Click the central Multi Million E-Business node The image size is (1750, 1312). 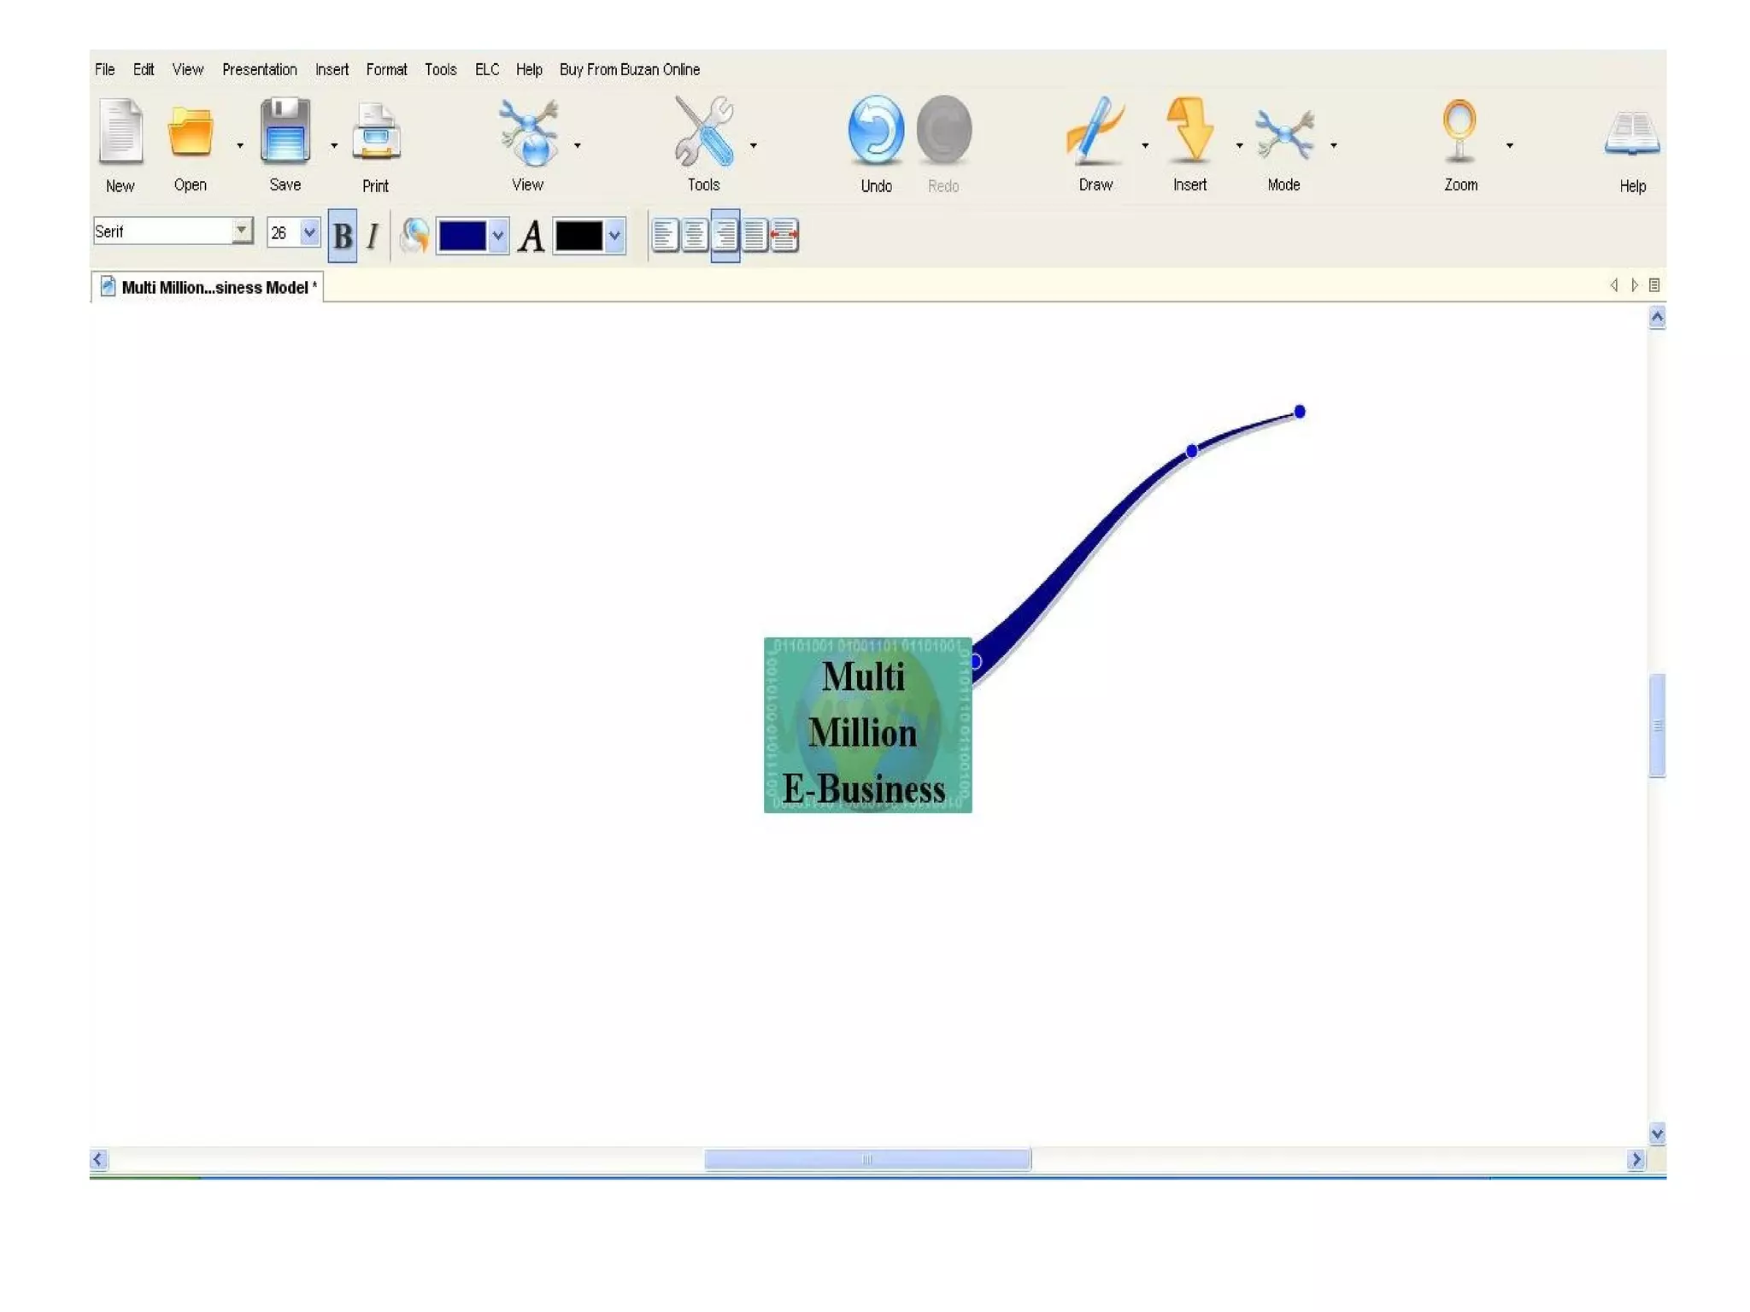click(866, 725)
